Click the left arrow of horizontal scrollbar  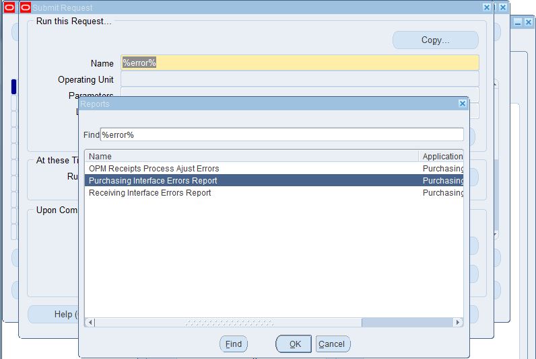[x=90, y=322]
